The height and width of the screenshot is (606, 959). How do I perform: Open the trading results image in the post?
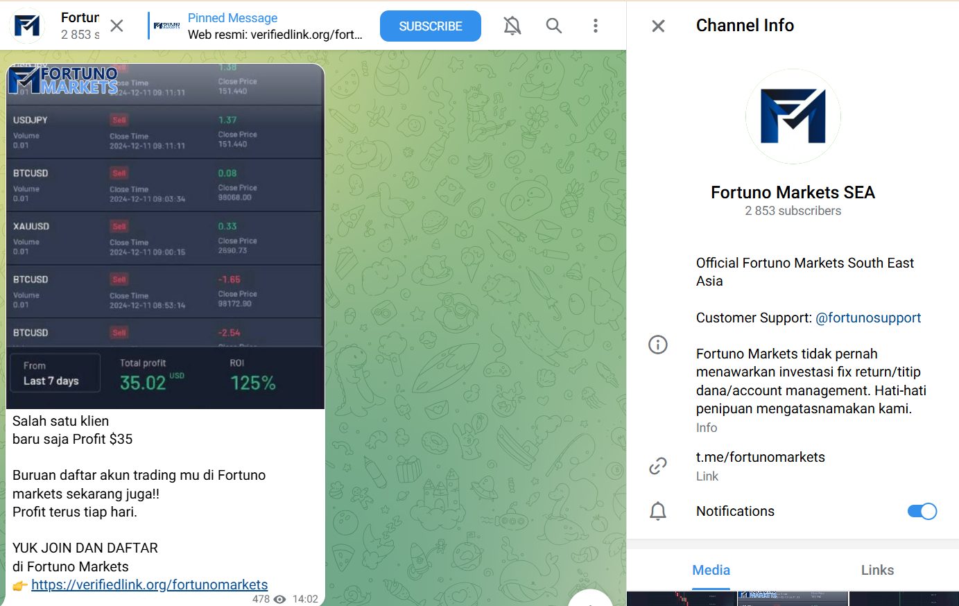166,236
